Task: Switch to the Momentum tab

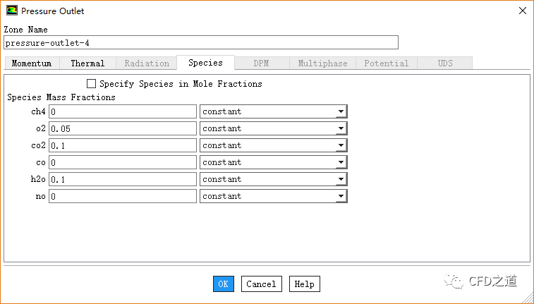Action: tap(32, 63)
